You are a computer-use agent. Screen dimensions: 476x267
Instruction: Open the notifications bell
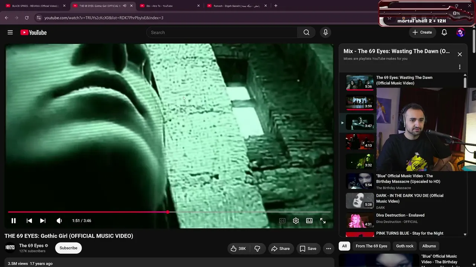point(444,32)
